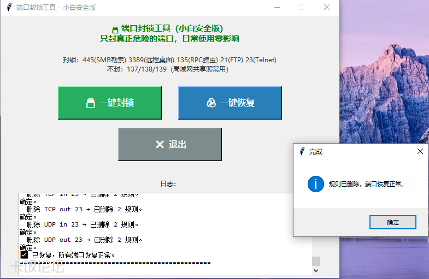Confirm the 完成 dialog with 确定
The image size is (429, 279).
392,222
